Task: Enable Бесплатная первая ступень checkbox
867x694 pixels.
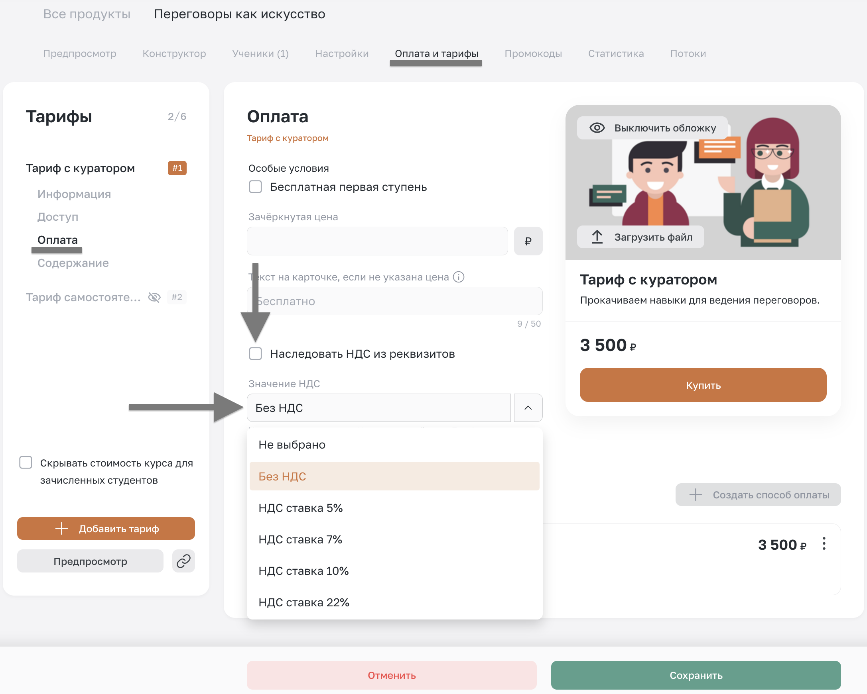Action: (x=255, y=187)
